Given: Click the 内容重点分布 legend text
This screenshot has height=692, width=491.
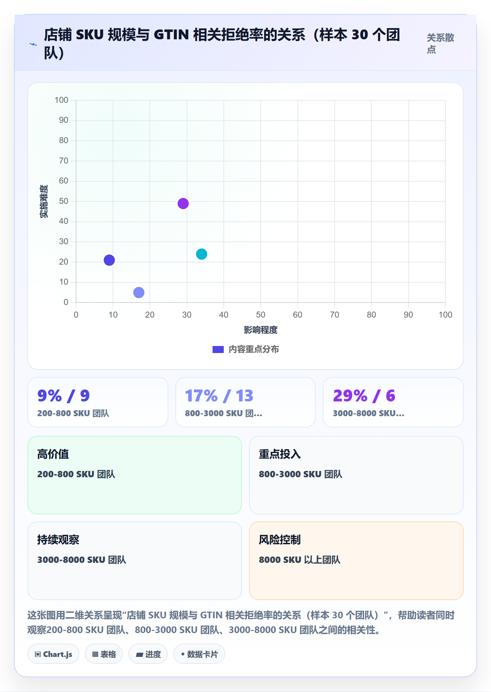Looking at the screenshot, I should [254, 350].
